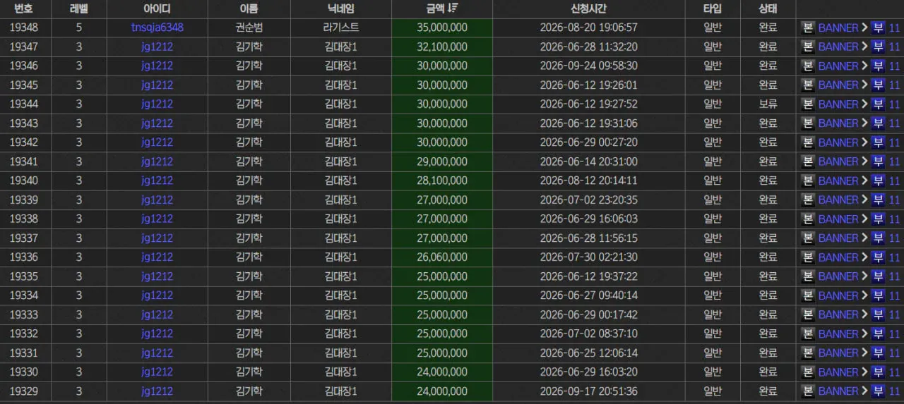This screenshot has height=404, width=904.
Task: Follow the BANNER link in row 19336
Action: pyautogui.click(x=838, y=257)
